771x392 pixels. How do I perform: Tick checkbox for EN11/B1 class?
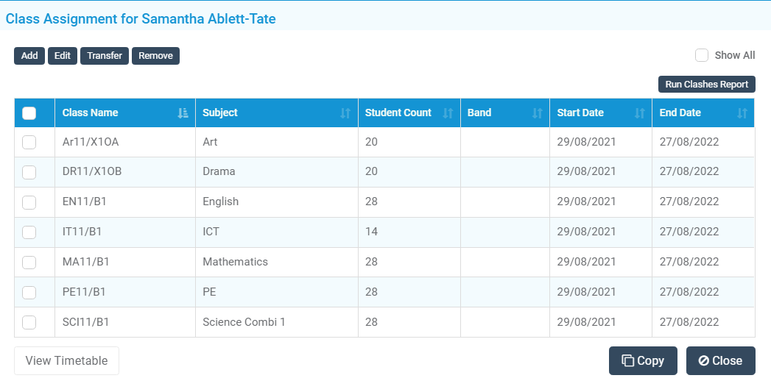[29, 202]
